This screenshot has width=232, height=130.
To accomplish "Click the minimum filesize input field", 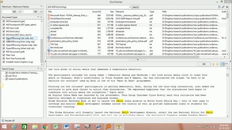I will tap(7, 12).
